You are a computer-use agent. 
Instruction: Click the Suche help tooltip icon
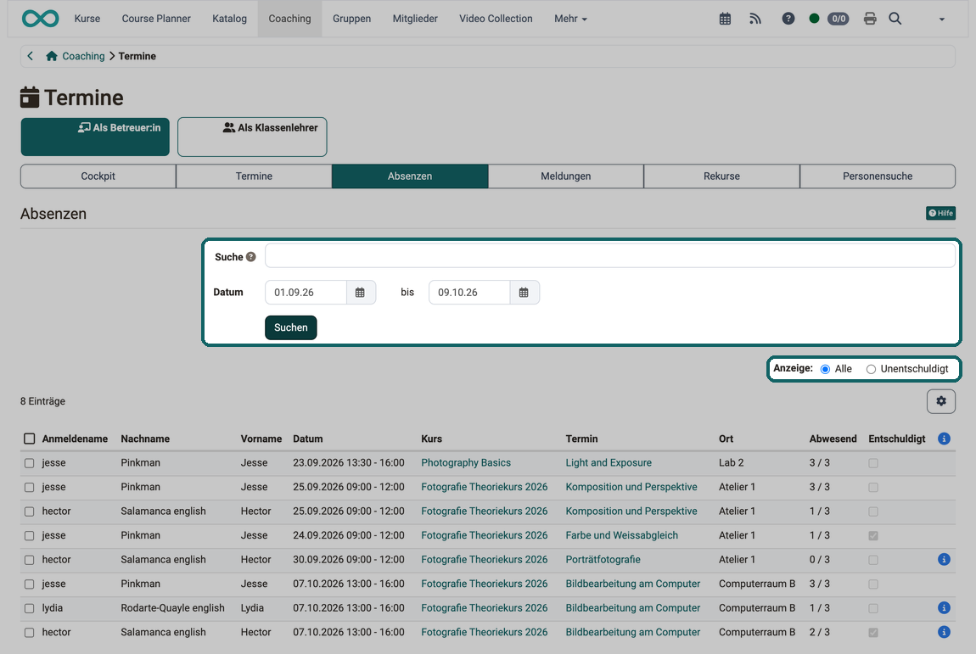tap(251, 257)
